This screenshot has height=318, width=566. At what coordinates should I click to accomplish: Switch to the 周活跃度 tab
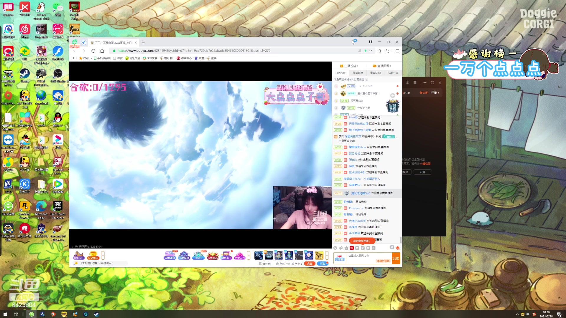pos(358,73)
